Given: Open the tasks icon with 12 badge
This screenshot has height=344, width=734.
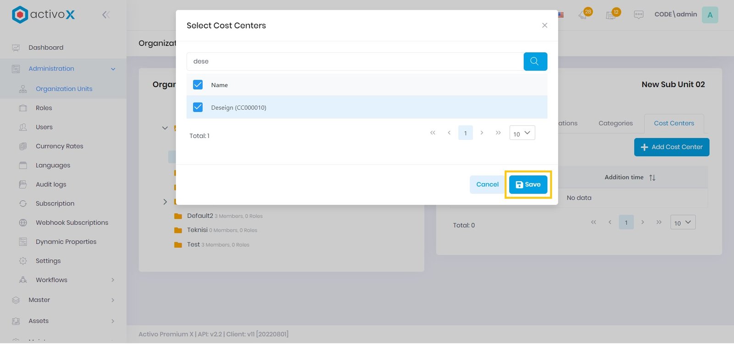Looking at the screenshot, I should (x=612, y=14).
